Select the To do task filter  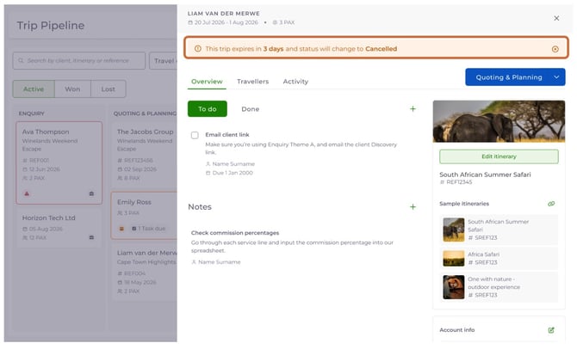208,109
